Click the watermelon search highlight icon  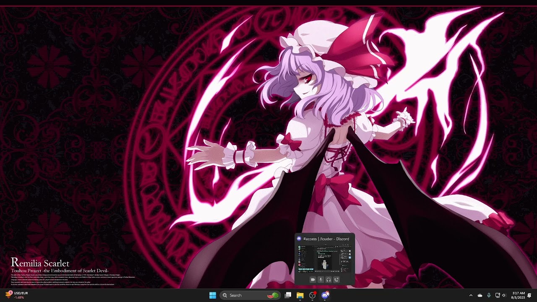click(273, 295)
